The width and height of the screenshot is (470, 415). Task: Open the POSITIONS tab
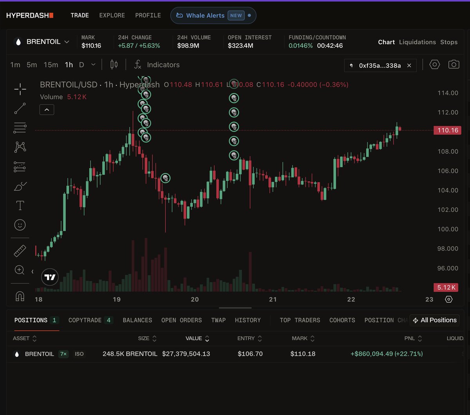36,320
